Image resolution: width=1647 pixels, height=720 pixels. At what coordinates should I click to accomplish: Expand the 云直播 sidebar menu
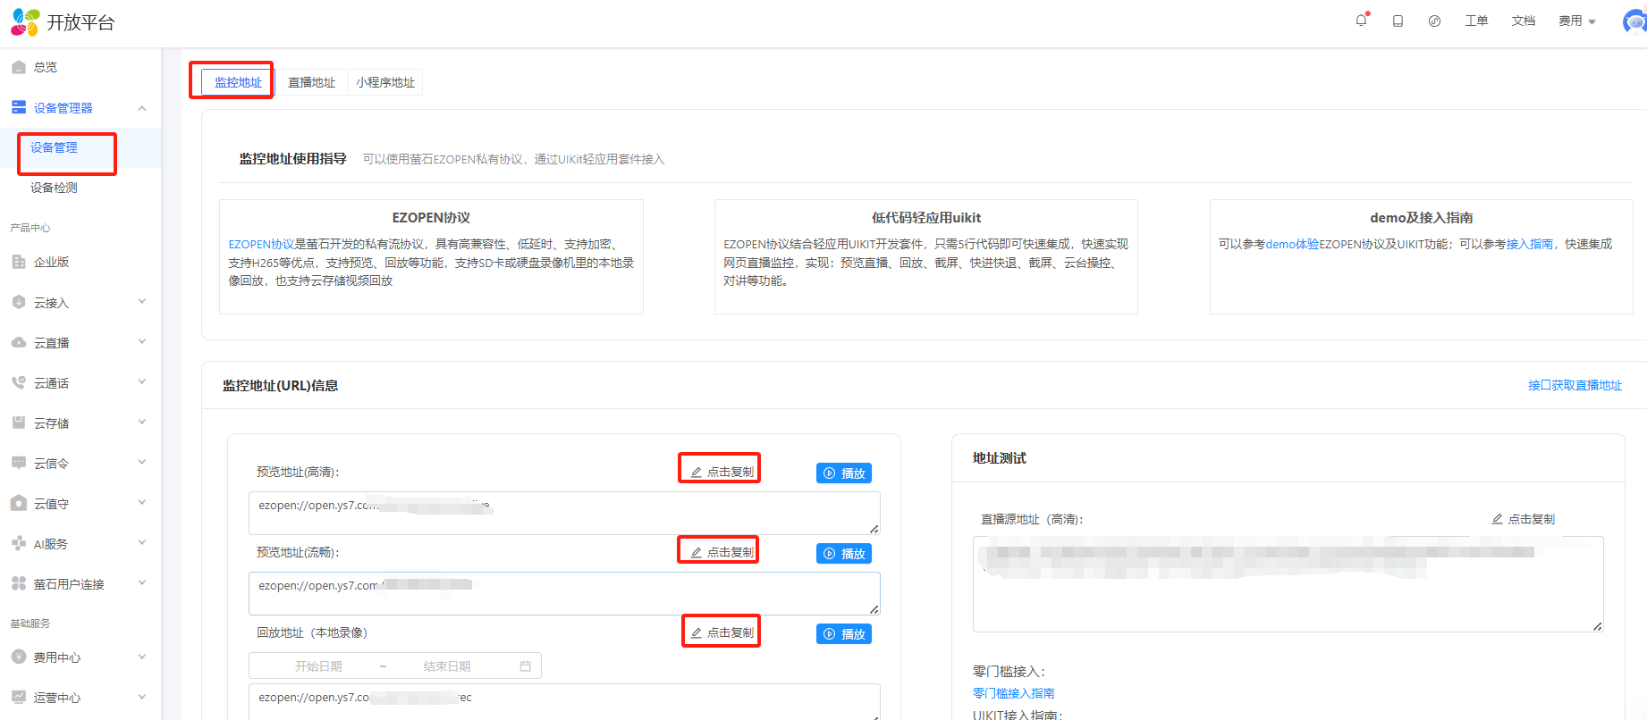(141, 343)
